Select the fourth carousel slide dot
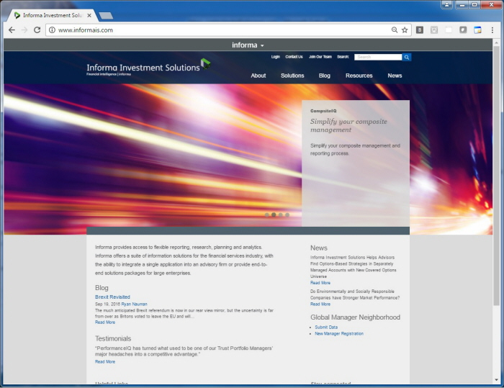This screenshot has height=388, width=504. (x=287, y=215)
